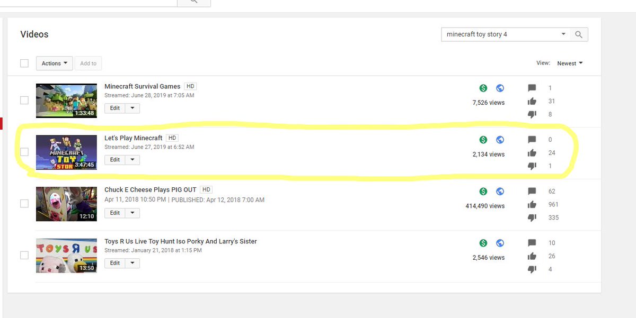Click the 2,134 views count
636x318 pixels.
(489, 155)
